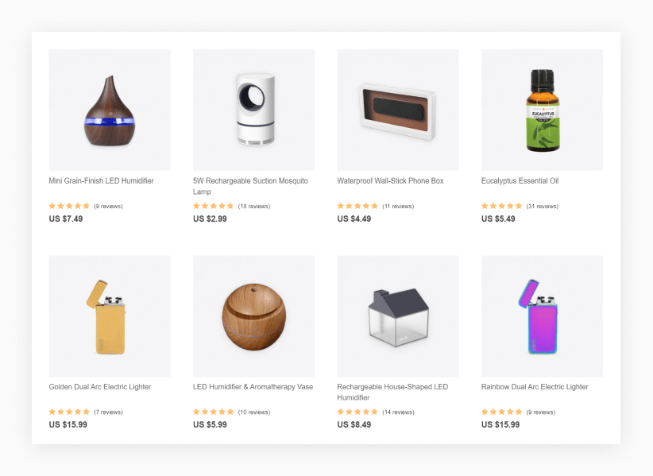Click the wooden aromatherapy vase image

[253, 316]
